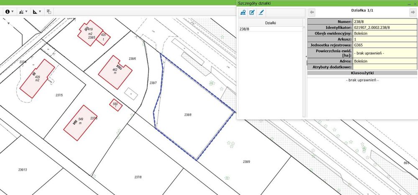Viewport: 418px width, 195px height.
Task: Minimize the Szczegóły działki panel
Action: (409, 4)
